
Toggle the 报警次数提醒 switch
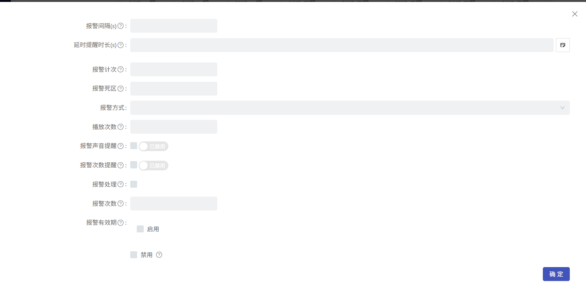[x=153, y=166]
